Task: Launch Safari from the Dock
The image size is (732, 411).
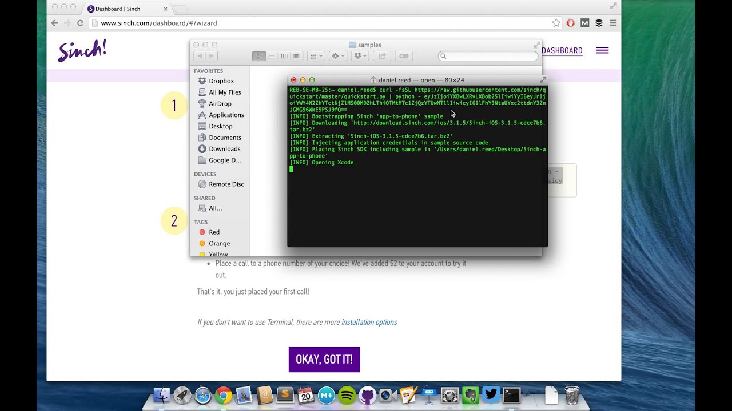Action: point(203,395)
